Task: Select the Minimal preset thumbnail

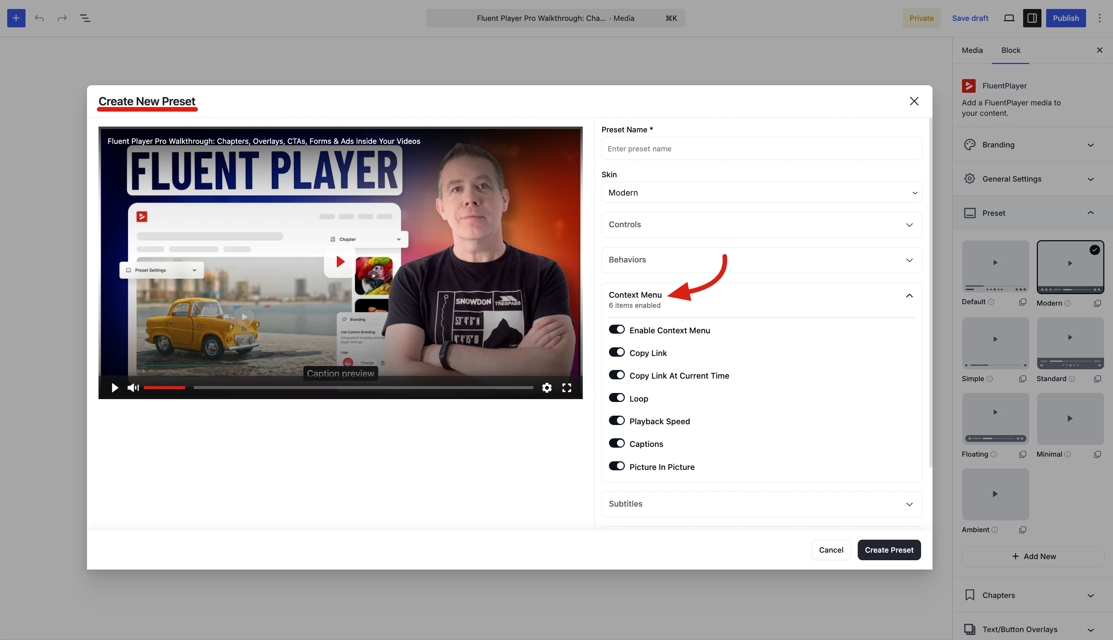Action: 1070,419
